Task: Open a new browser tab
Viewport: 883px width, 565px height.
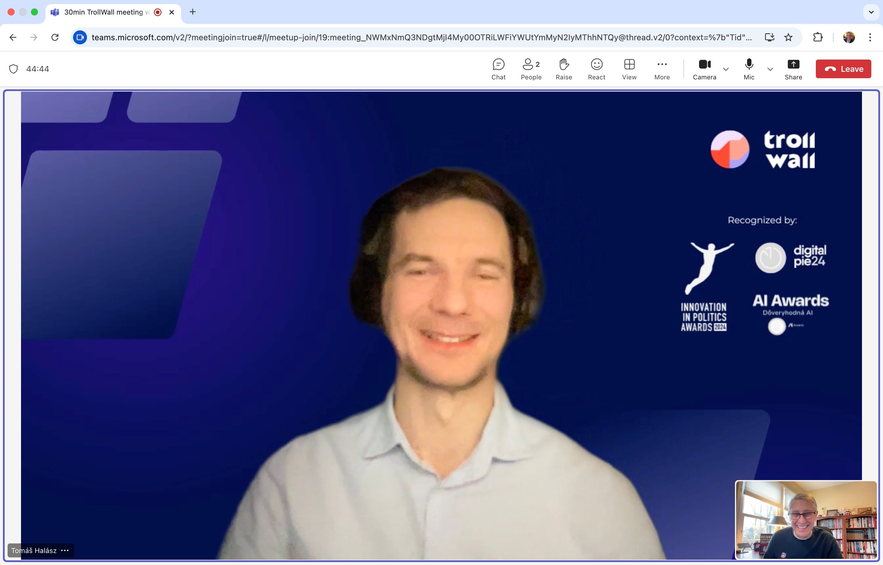Action: click(192, 12)
